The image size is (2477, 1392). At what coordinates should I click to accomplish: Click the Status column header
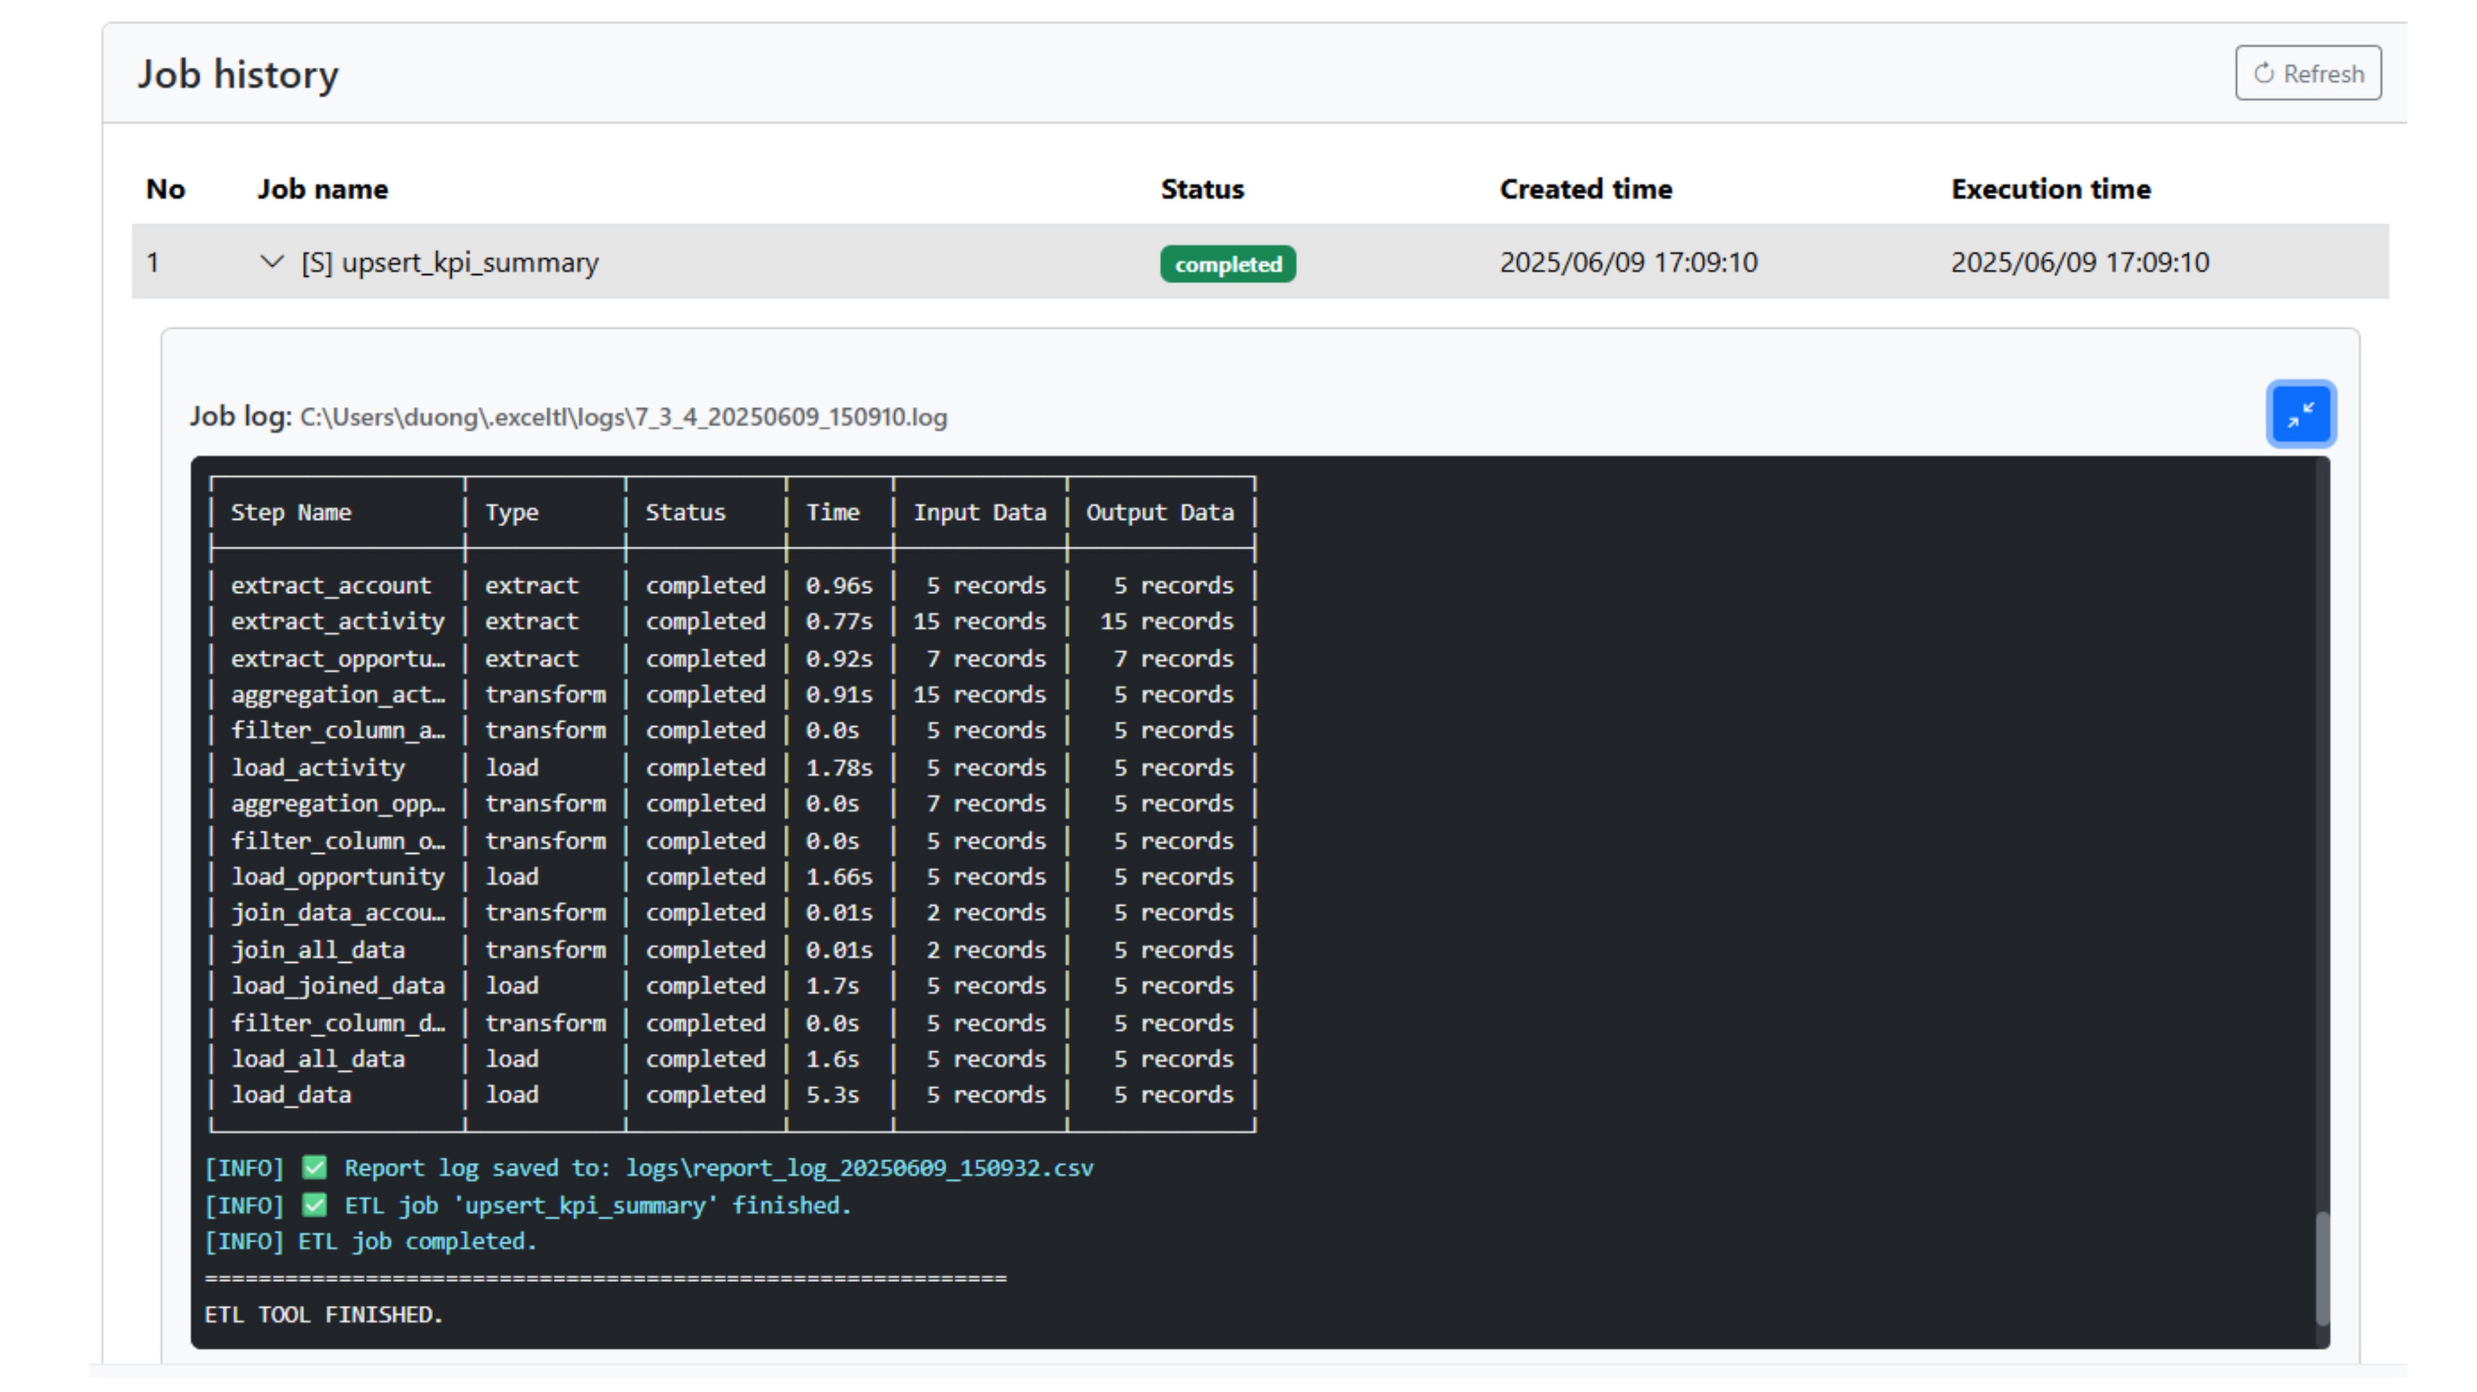tap(1201, 189)
